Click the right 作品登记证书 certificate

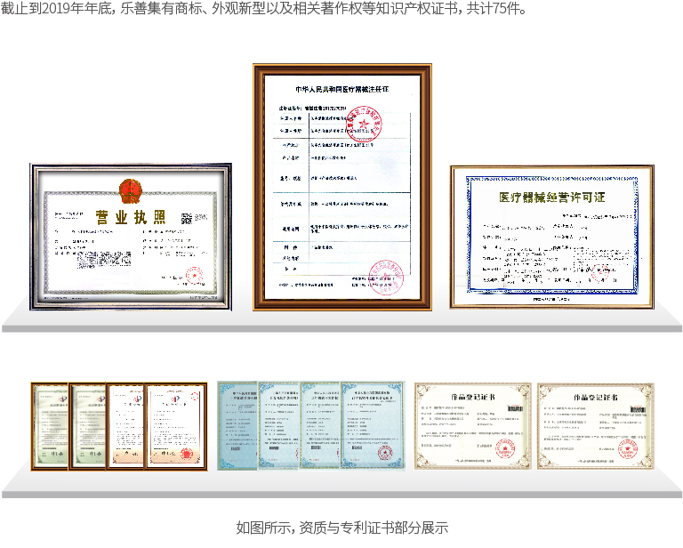pos(596,426)
